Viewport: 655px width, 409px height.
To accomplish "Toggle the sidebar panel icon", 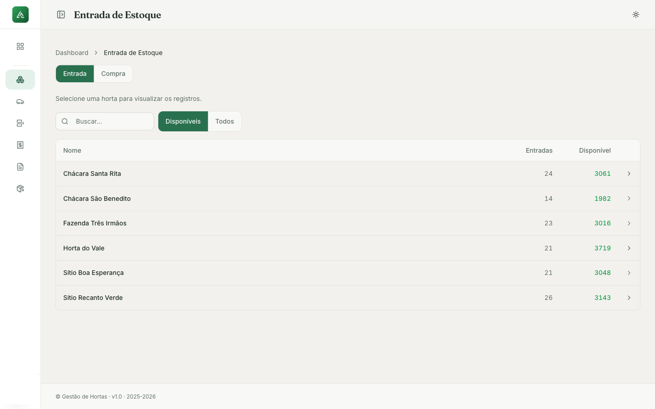I will 61,15.
